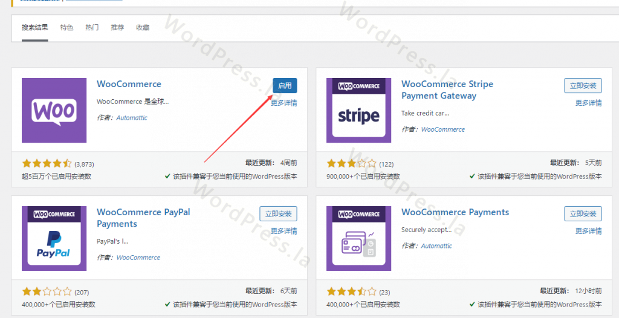
Task: Open WooCommerce Payments title link
Action: pos(455,212)
